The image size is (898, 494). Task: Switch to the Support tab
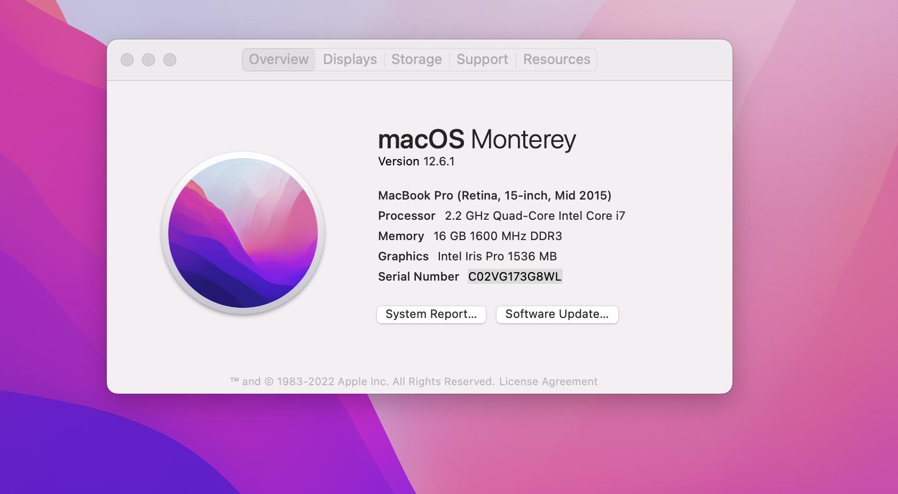pos(482,59)
